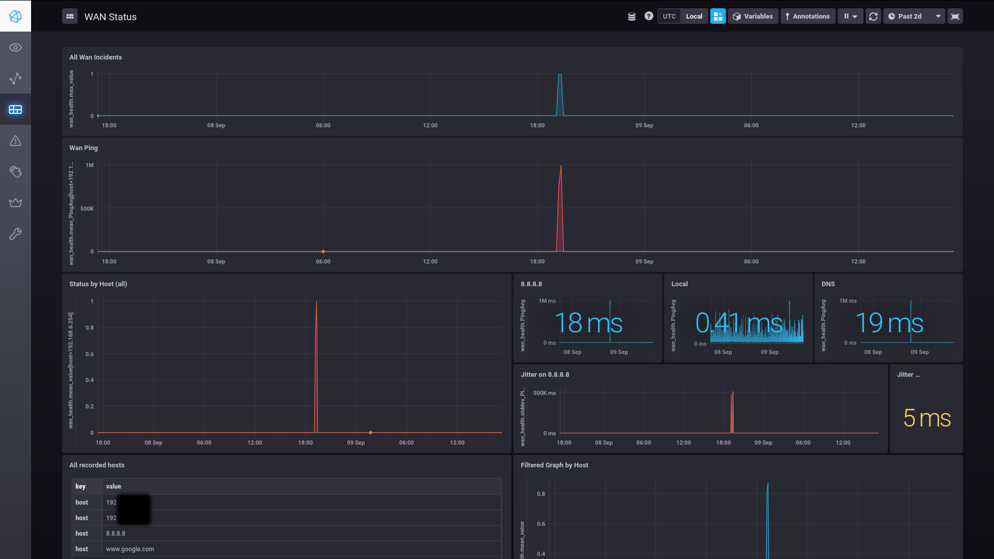Enter full-screen presentation mode

tap(955, 17)
